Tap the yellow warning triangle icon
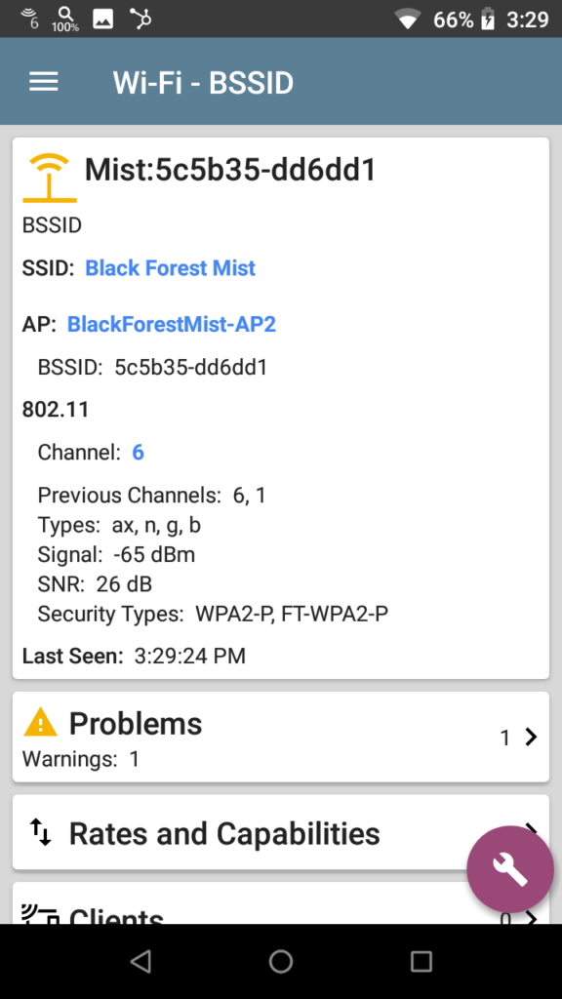Viewport: 562px width, 999px height. pyautogui.click(x=41, y=723)
